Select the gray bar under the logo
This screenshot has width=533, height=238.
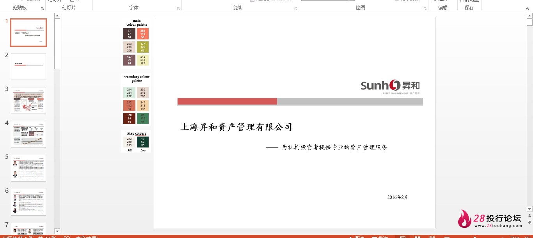[x=350, y=101]
